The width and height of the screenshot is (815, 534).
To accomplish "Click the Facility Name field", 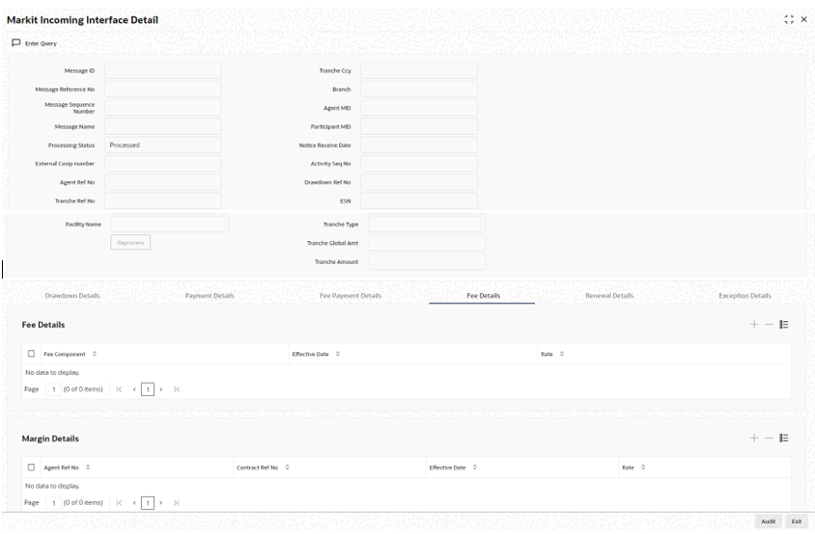I will coord(169,225).
